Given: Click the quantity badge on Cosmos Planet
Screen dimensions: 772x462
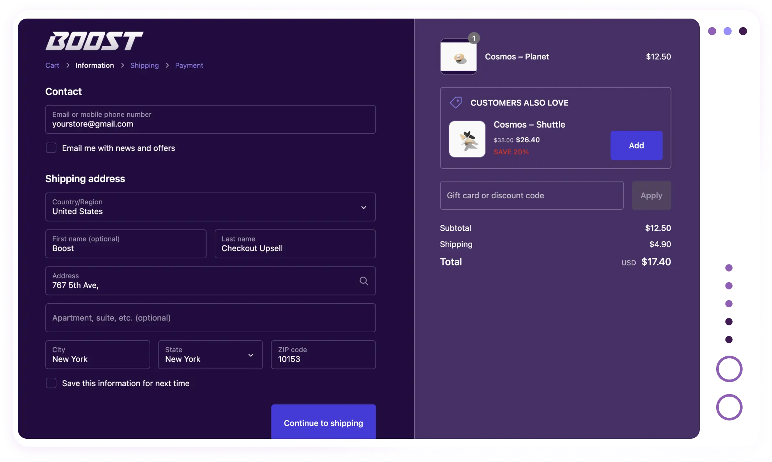Looking at the screenshot, I should 474,38.
